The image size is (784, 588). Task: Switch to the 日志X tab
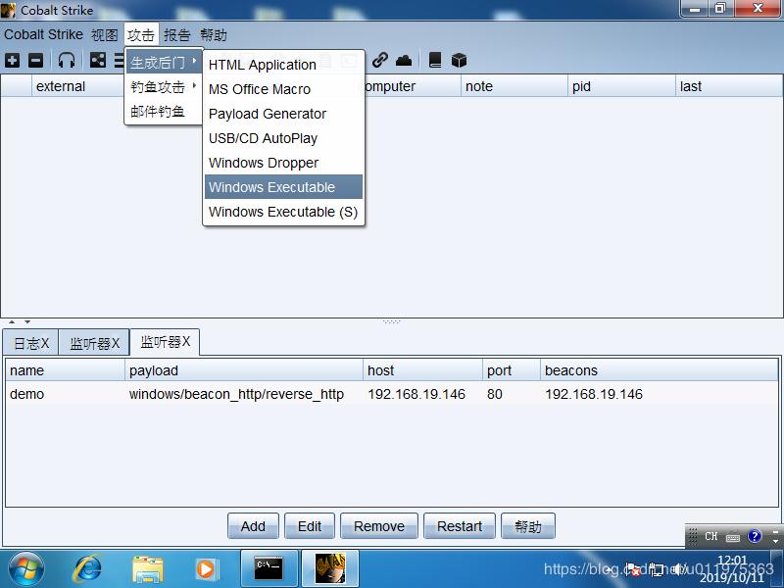(30, 343)
